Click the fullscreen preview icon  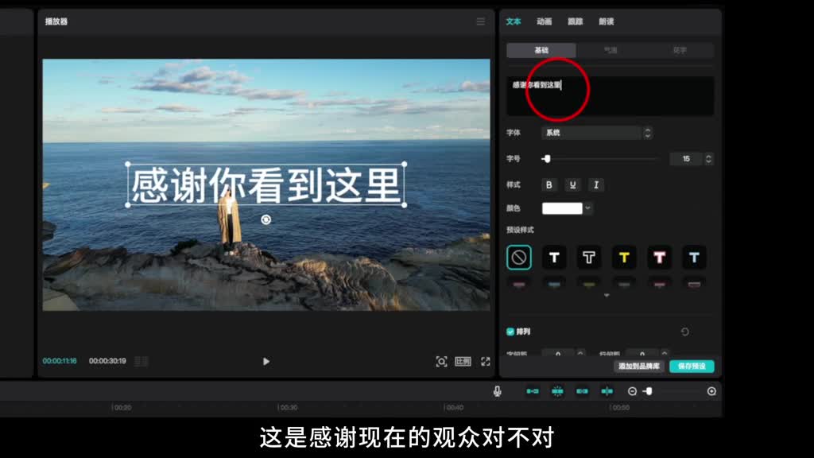485,362
